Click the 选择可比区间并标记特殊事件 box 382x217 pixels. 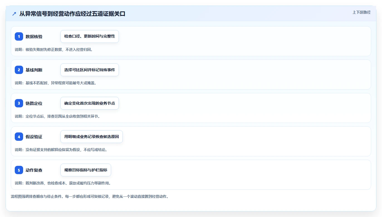pyautogui.click(x=90, y=70)
